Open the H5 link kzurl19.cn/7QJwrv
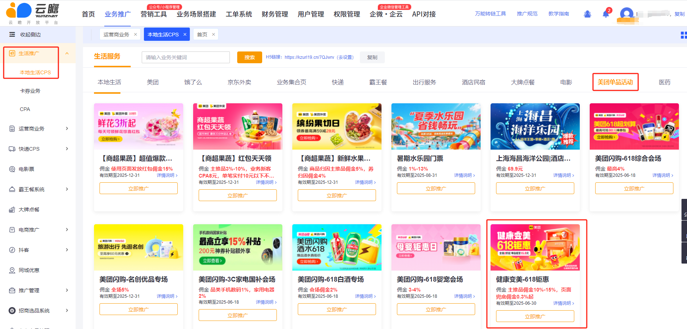 310,57
